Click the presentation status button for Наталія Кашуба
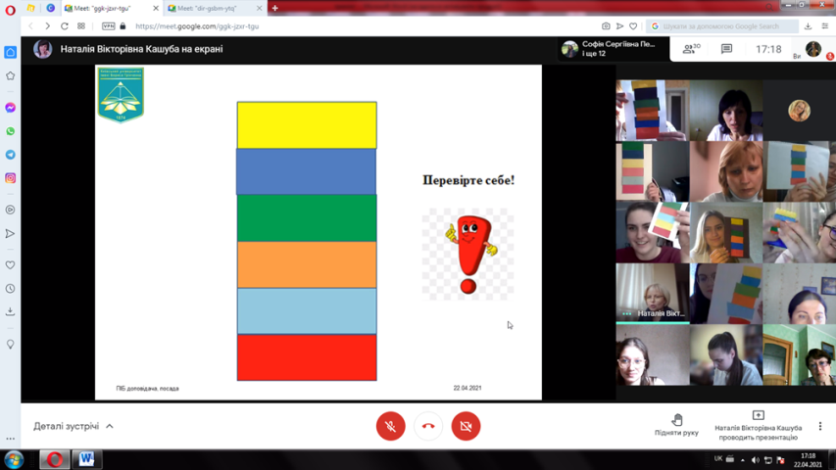 (x=758, y=426)
